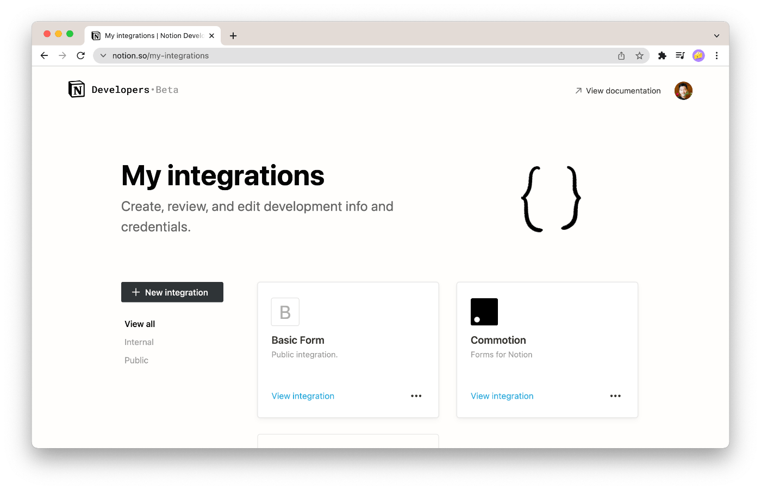Screen dimensions: 761x490
Task: Open View integration for Basic Form
Action: 303,396
